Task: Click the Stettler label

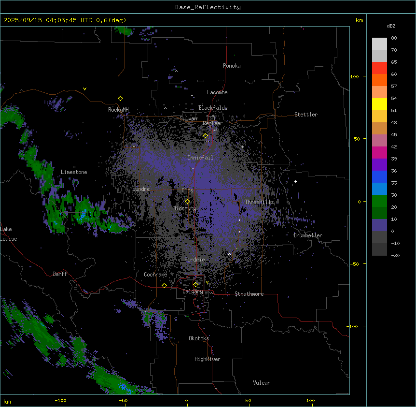Action: (306, 115)
